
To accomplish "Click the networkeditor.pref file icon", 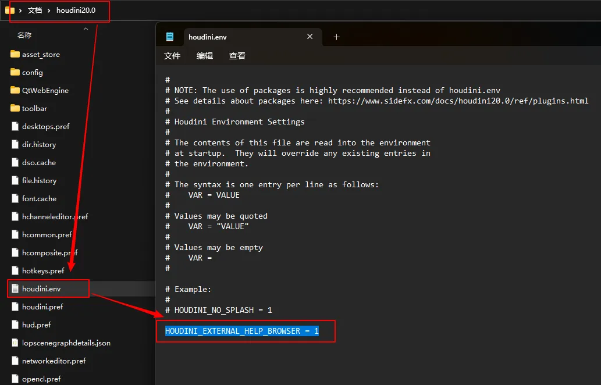I will [x=15, y=360].
